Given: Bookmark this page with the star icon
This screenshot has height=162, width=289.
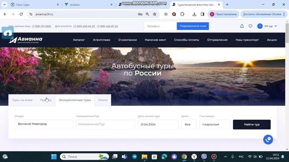Looking at the screenshot, I should 154,14.
